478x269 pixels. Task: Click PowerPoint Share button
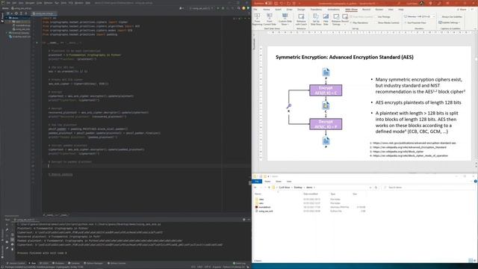click(x=462, y=10)
